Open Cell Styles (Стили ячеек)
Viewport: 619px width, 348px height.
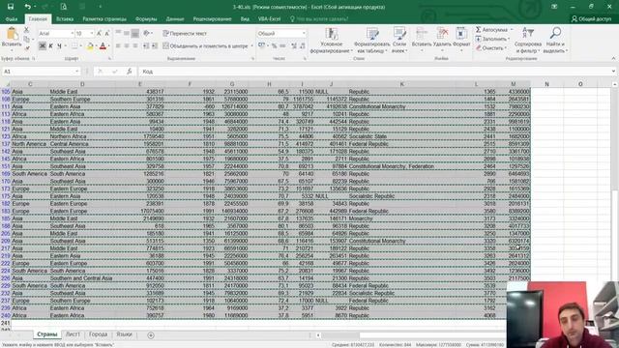coord(399,41)
